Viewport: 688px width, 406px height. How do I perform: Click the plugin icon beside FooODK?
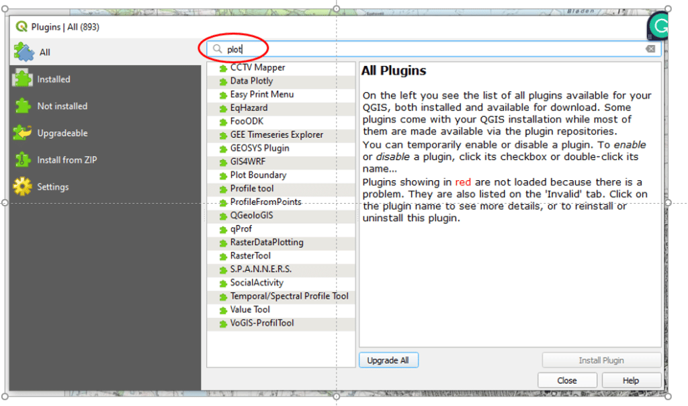pyautogui.click(x=223, y=122)
